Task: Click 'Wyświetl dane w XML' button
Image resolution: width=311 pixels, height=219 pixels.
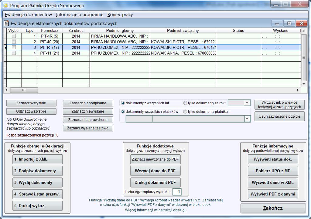Action: point(273,182)
